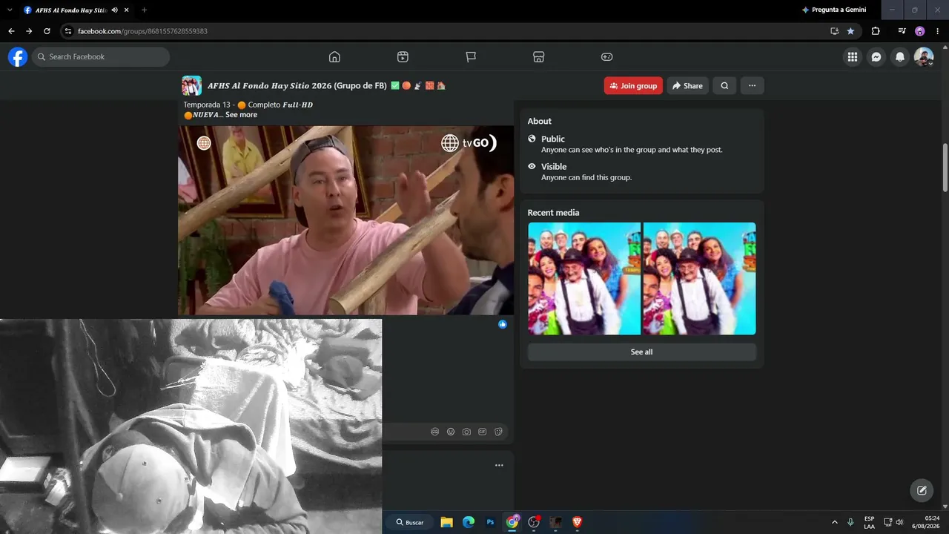
Task: Click the like reaction icon under the video
Action: 503,324
